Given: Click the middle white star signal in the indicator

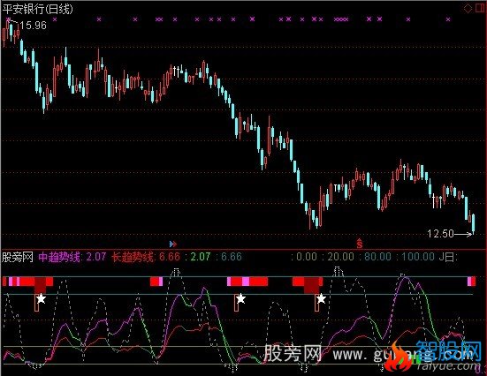Looking at the screenshot, I should pyautogui.click(x=240, y=299).
